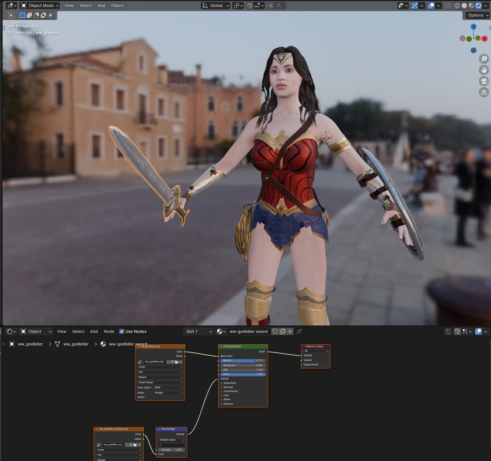Switch viewport to solid shading mode
The width and height of the screenshot is (491, 461).
464,6
